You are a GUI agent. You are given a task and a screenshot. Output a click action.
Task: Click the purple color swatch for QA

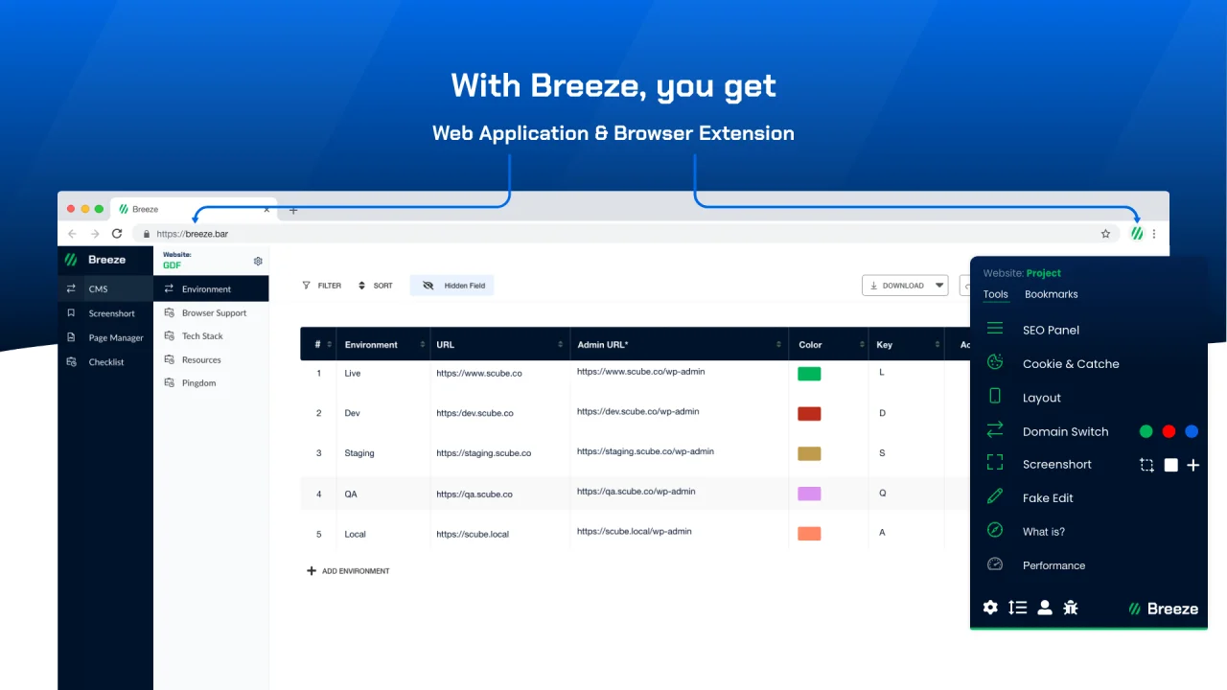click(809, 494)
